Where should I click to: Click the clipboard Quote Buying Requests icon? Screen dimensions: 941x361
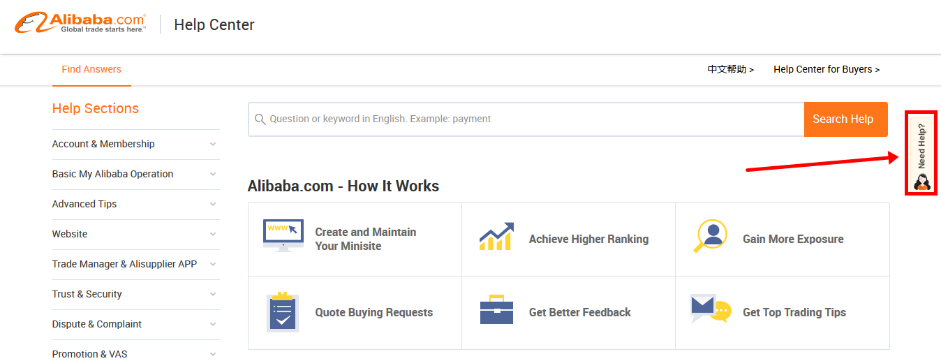(283, 312)
